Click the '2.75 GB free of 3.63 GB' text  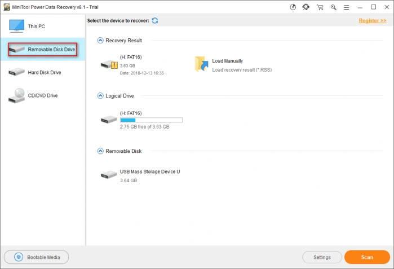pos(144,127)
